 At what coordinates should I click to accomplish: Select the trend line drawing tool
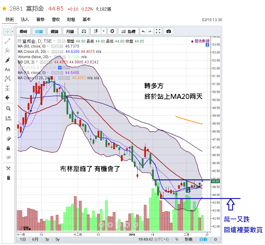[7, 41]
